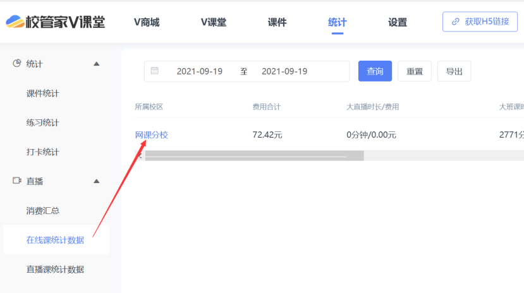Open the 课件 top tab
The image size is (524, 293).
point(277,22)
